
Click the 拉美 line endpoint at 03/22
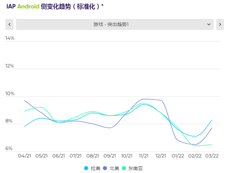click(x=212, y=120)
